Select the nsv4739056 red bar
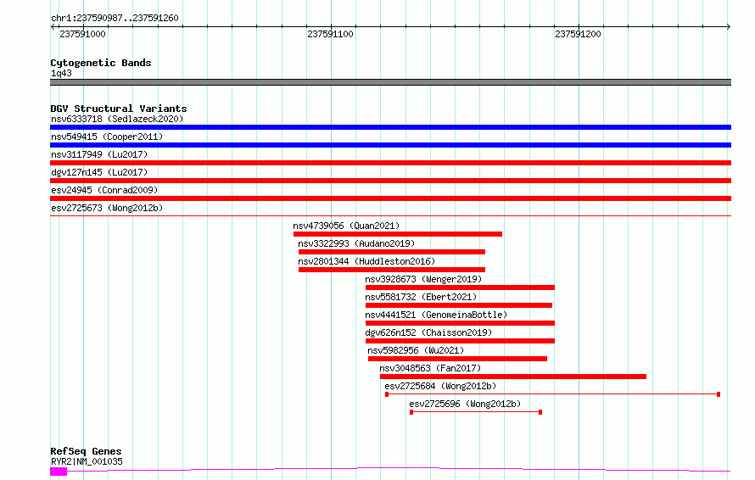Image resolution: width=755 pixels, height=480 pixels. [398, 234]
